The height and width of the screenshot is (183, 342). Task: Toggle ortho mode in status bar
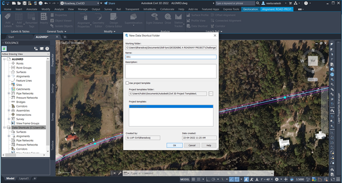tap(208, 179)
